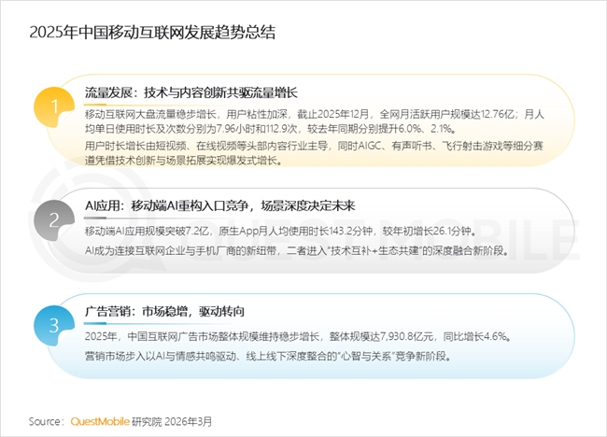607x437 pixels.
Task: Open the orange QuestMobile source link
Action: click(x=100, y=421)
